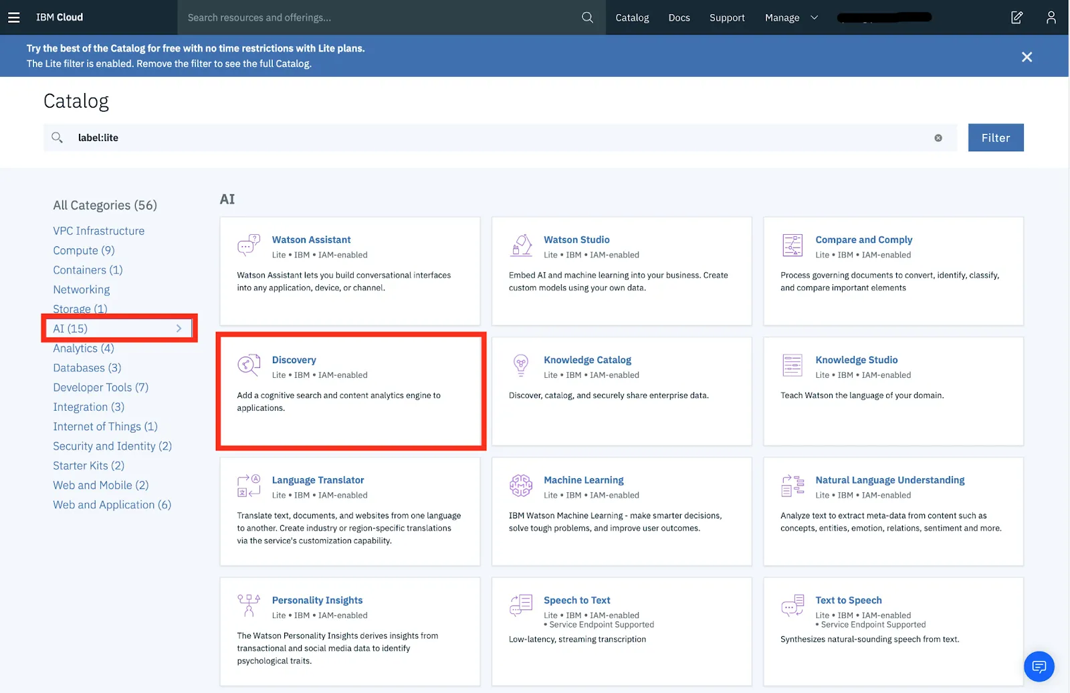Open the user profile icon
The width and height of the screenshot is (1070, 693).
point(1051,17)
